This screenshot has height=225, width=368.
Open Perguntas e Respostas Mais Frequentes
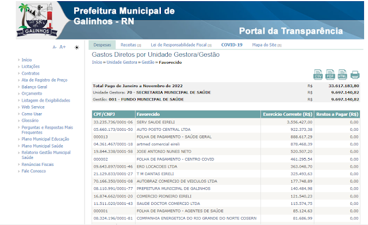[x=47, y=130]
